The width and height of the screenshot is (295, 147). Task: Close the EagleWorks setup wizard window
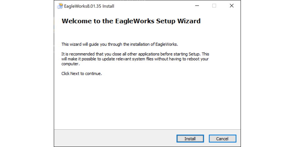[231, 6]
